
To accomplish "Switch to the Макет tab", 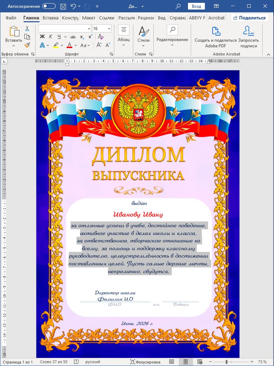I will click(89, 18).
